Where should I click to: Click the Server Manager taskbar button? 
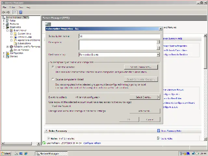52,154
